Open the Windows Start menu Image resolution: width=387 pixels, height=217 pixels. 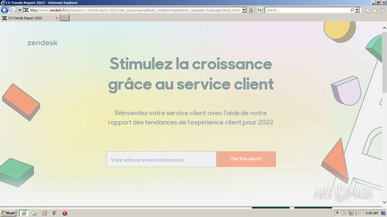pos(8,213)
